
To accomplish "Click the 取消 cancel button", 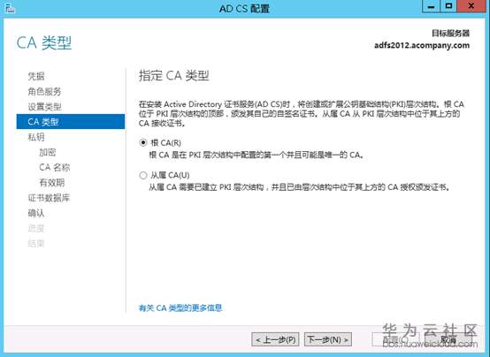I will [448, 339].
